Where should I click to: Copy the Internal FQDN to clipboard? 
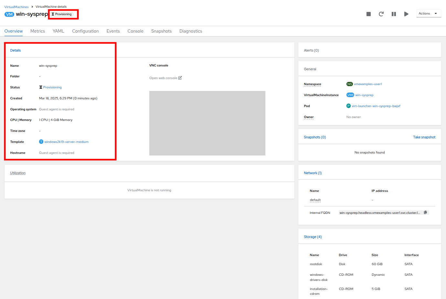pyautogui.click(x=425, y=213)
